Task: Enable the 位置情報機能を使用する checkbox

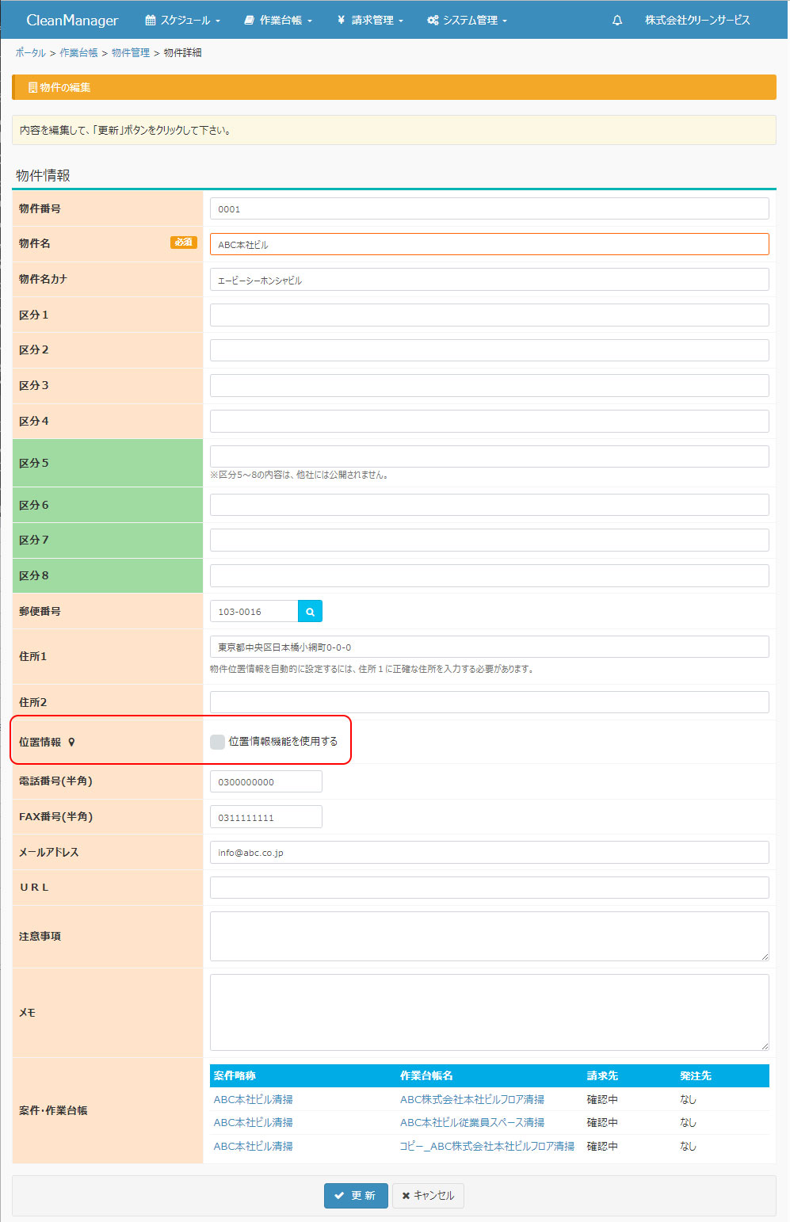Action: [x=217, y=742]
